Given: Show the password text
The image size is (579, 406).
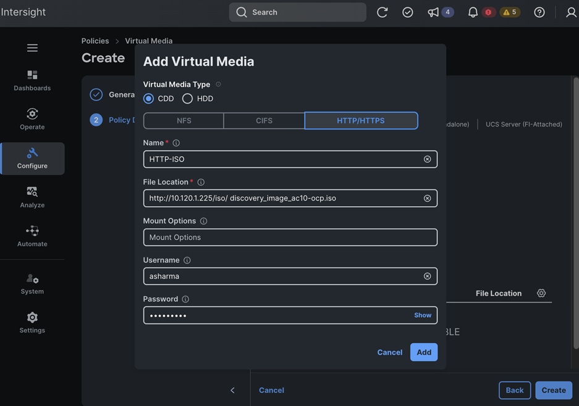Looking at the screenshot, I should pos(423,315).
